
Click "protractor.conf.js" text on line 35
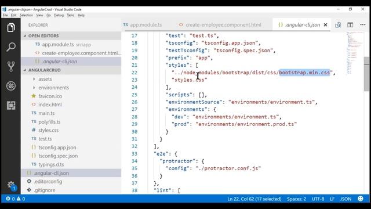tap(231, 168)
